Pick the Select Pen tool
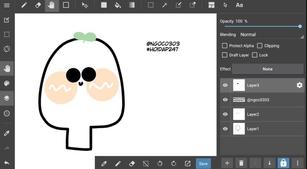Screen dimensions: 307x169 [178, 5]
